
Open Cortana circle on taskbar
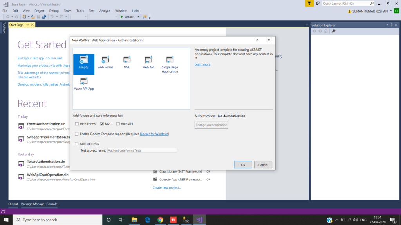[108, 220]
